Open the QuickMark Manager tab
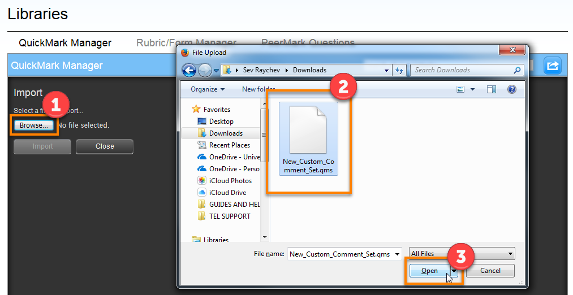 (65, 43)
